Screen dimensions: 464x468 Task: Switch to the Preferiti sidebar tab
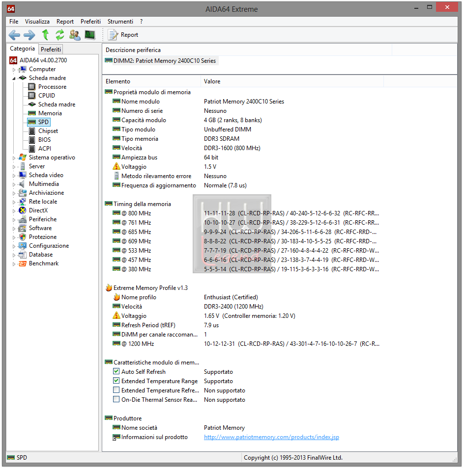51,49
